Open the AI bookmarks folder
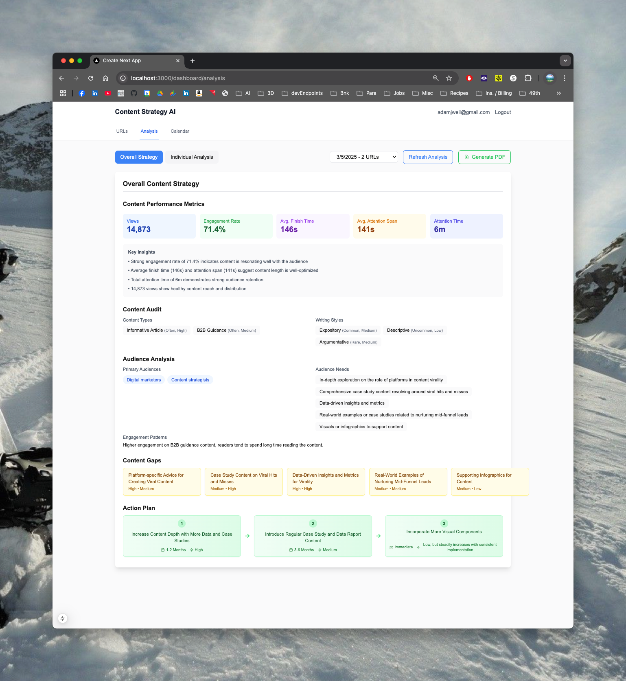 (x=243, y=93)
